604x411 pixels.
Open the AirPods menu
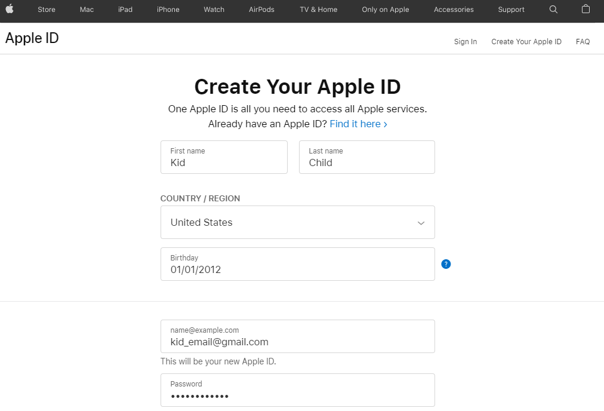tap(261, 9)
